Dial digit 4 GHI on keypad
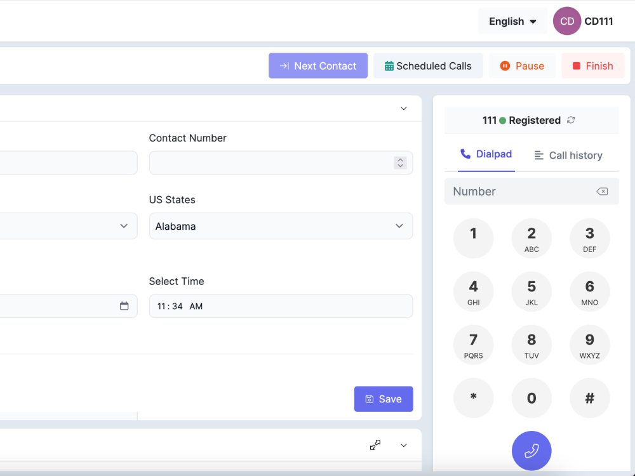This screenshot has width=635, height=476. (474, 292)
